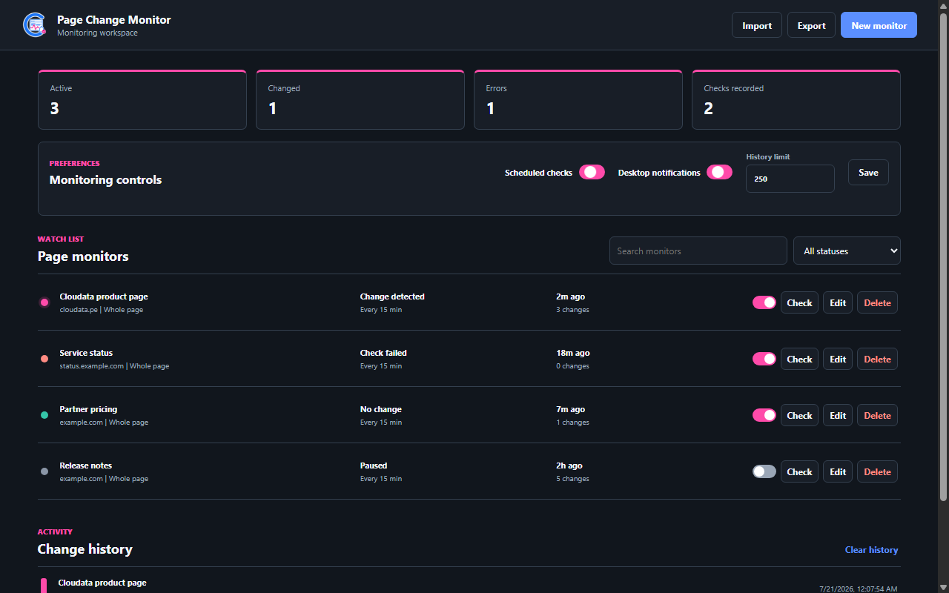Open the Checks recorded stat card

click(x=796, y=100)
